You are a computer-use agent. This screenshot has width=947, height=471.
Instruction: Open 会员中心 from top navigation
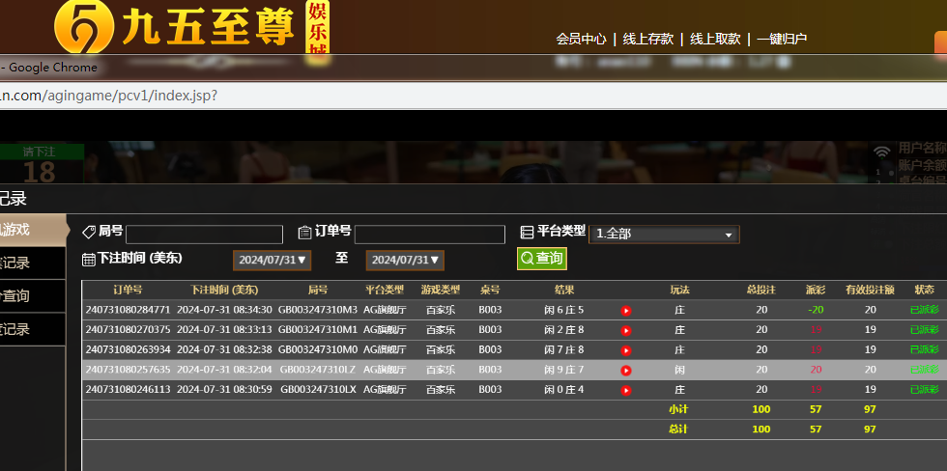581,39
